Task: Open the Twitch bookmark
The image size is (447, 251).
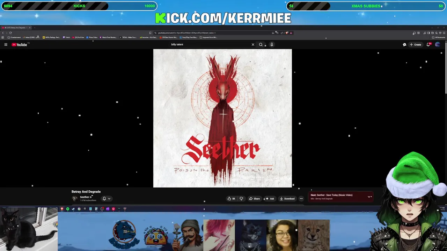Action: pos(66,37)
